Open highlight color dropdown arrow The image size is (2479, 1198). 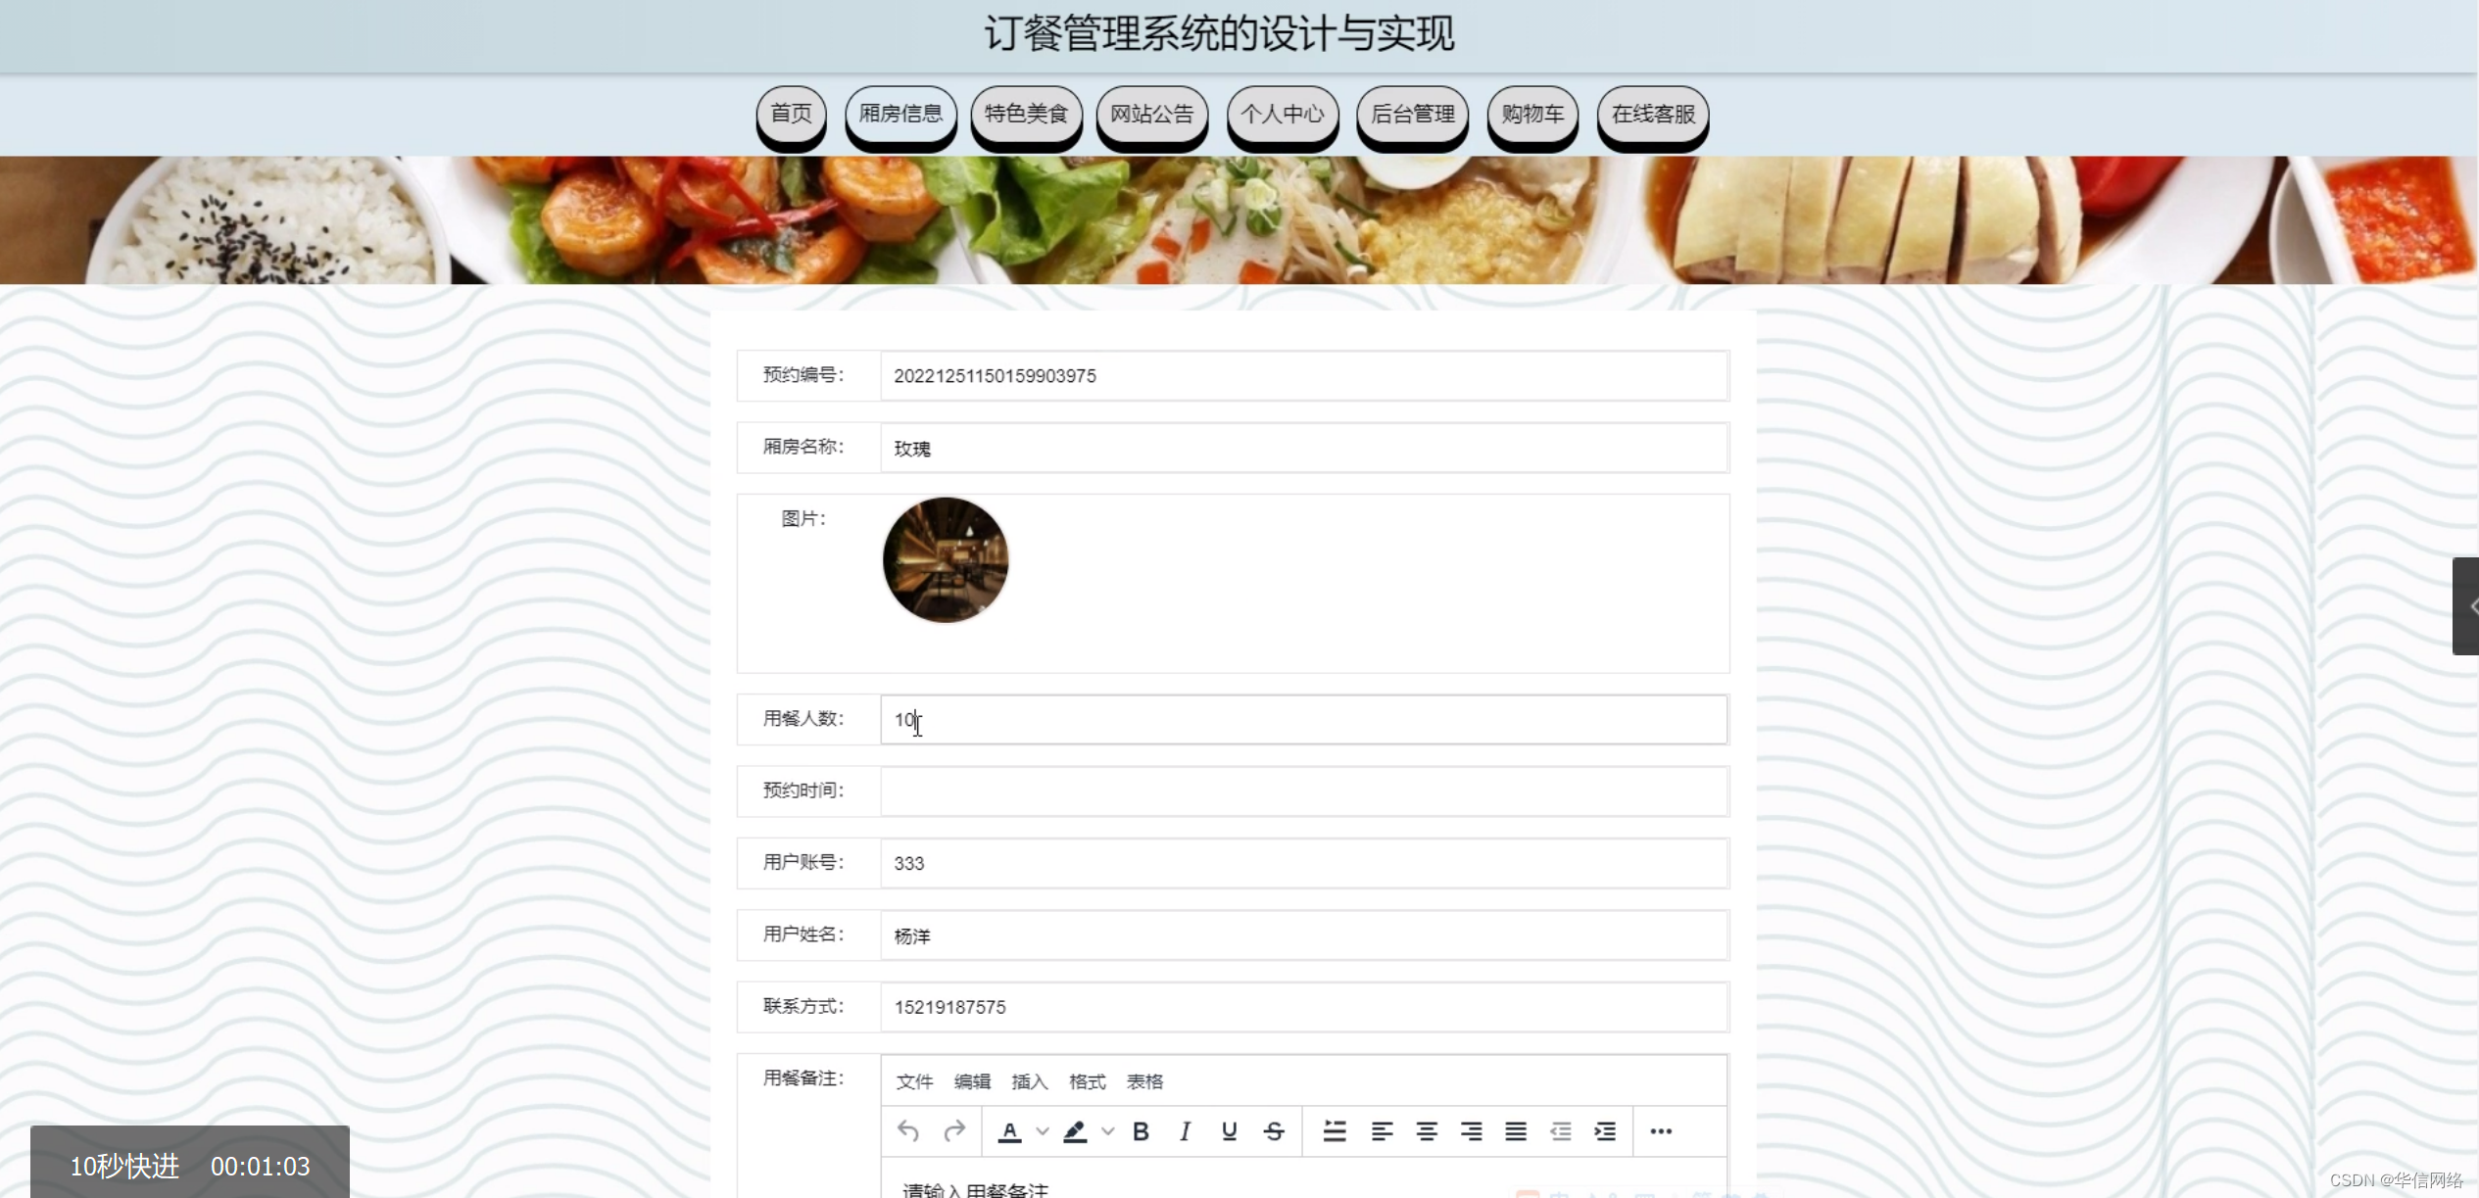coord(1107,1131)
